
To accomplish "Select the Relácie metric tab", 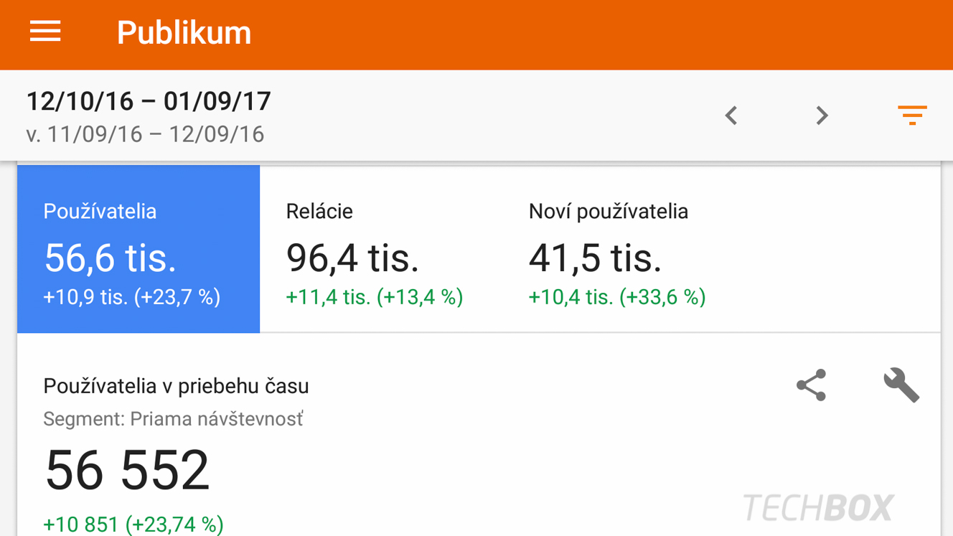I will click(x=381, y=249).
